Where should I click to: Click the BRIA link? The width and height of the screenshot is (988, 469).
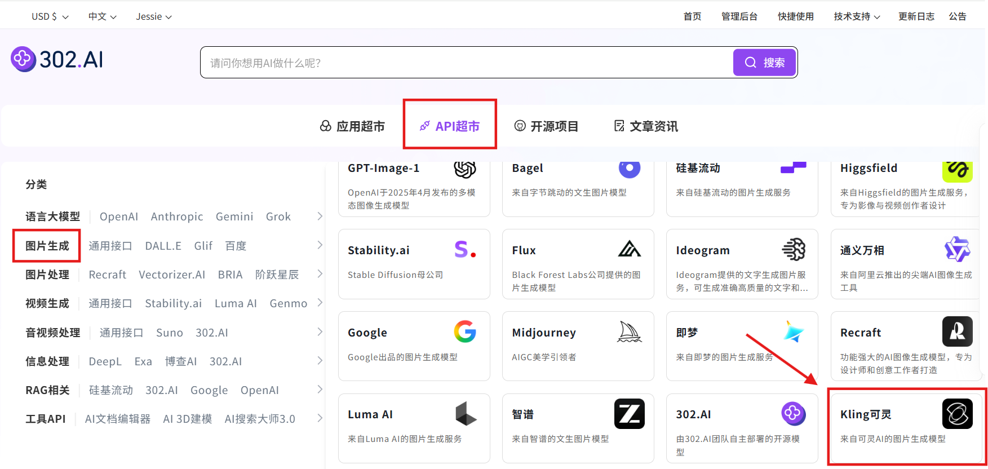point(230,275)
